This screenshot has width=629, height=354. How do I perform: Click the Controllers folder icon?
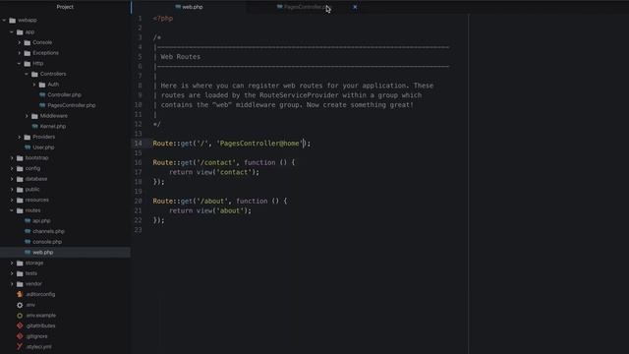tap(34, 74)
